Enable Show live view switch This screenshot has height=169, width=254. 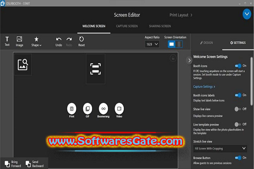(238, 109)
